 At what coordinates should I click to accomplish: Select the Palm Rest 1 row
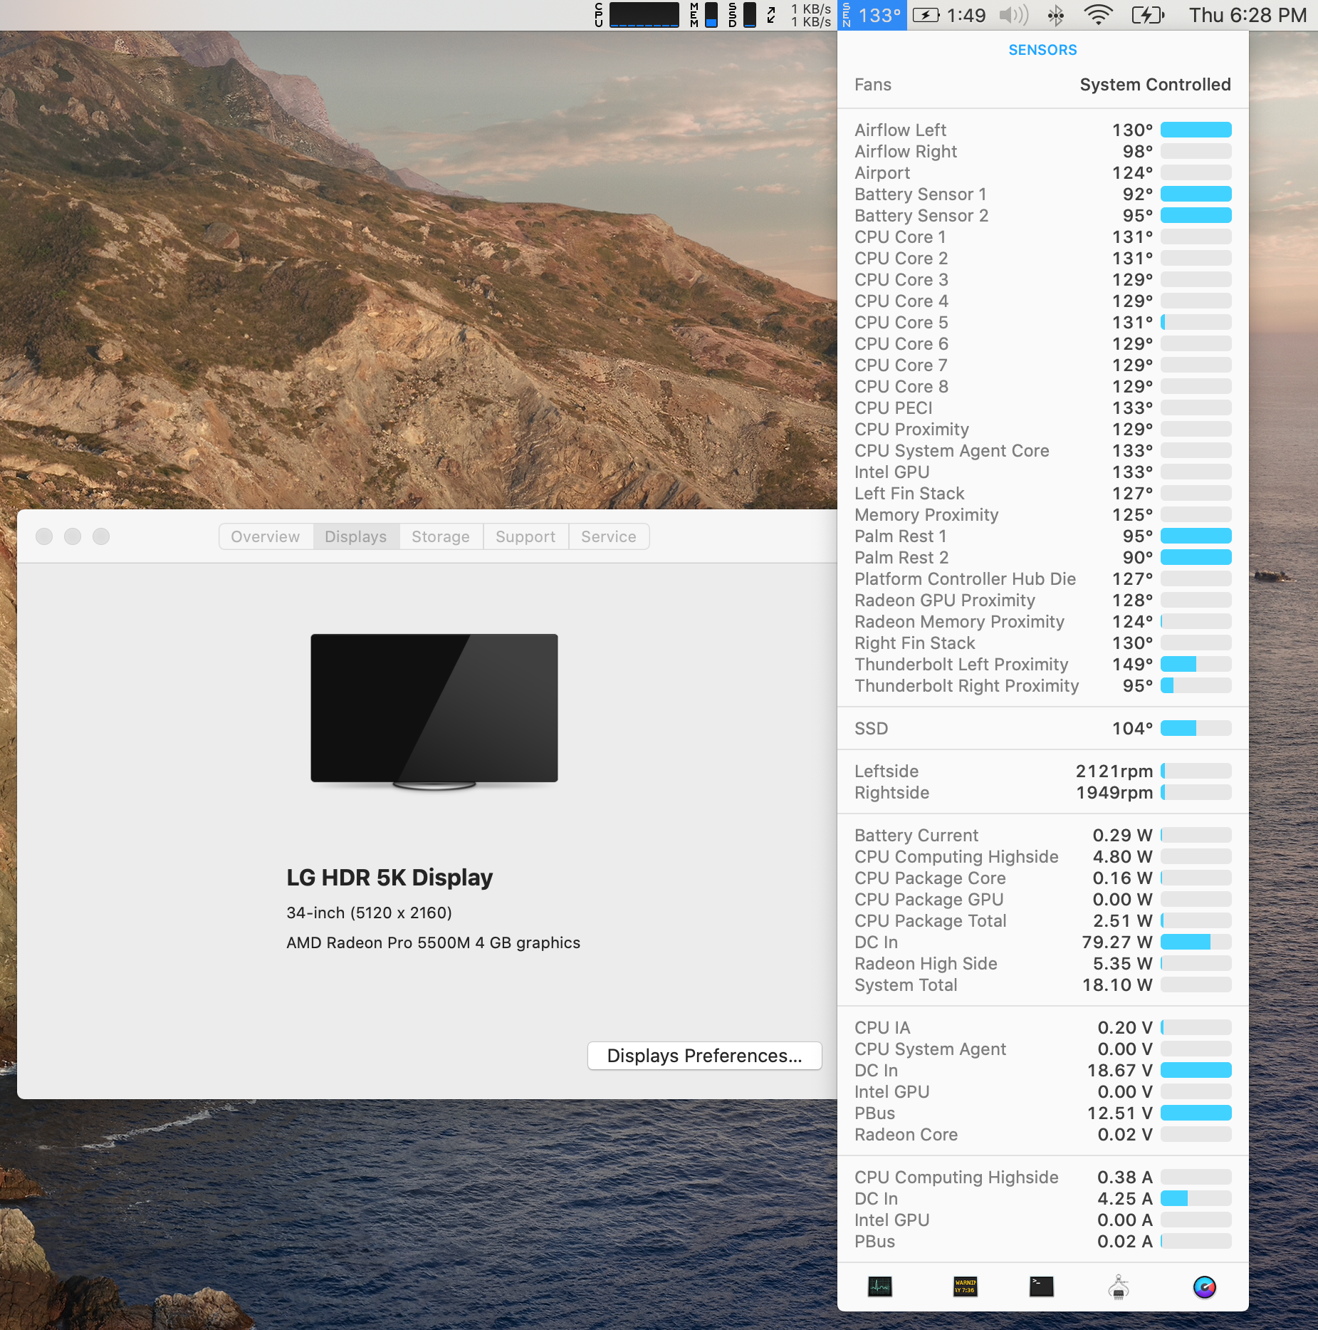pos(1042,536)
